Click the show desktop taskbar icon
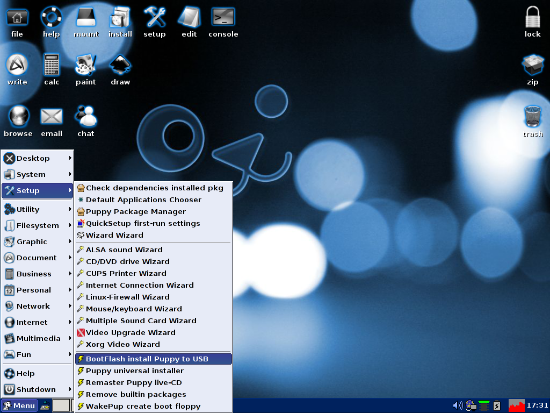This screenshot has width=550, height=413. (x=45, y=406)
